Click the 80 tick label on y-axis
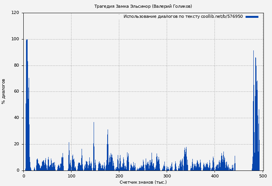Screen dimensions: 272x186 click(x=16, y=65)
